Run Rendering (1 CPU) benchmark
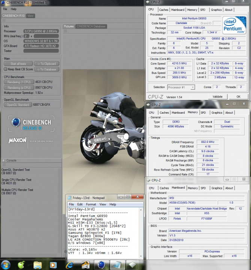 (19, 82)
